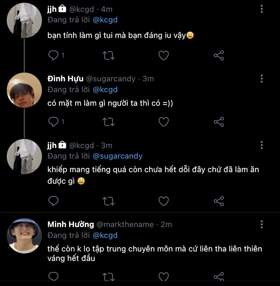
Task: Open more options on jjh's 4m tweet
Action: pyautogui.click(x=262, y=9)
